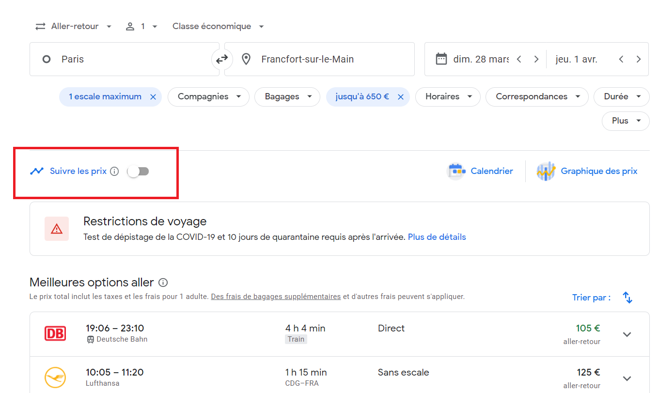This screenshot has width=659, height=393.
Task: Remove the jusqu'à 650 € price filter
Action: [x=401, y=97]
